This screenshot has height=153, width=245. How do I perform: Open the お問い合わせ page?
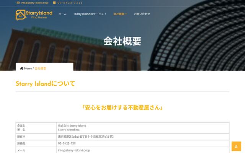pyautogui.click(x=142, y=14)
